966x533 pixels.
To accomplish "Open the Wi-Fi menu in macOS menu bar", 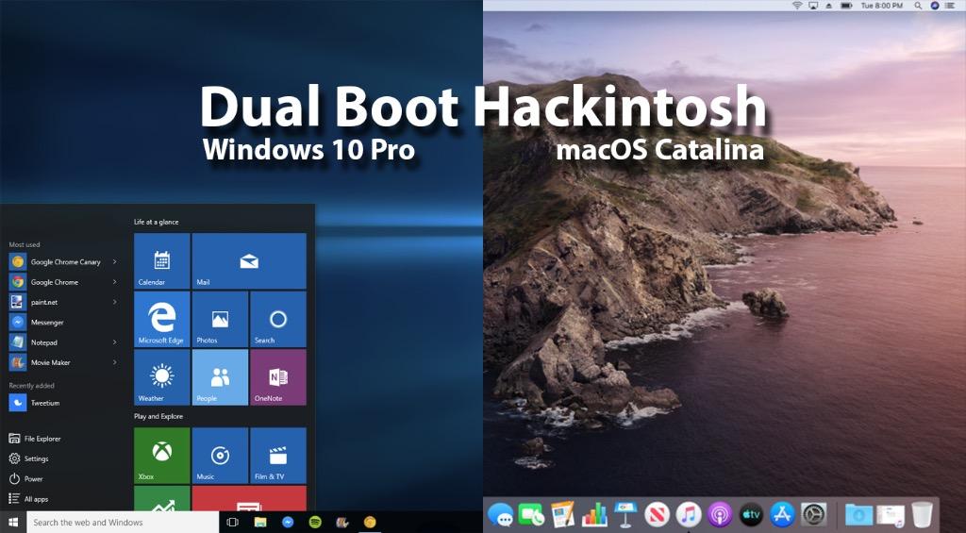I will pyautogui.click(x=797, y=5).
